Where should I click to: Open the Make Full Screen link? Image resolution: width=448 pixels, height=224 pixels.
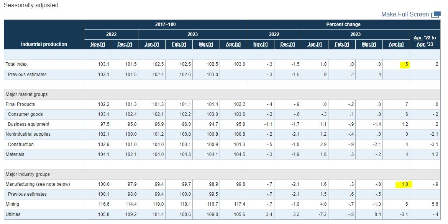pos(405,14)
